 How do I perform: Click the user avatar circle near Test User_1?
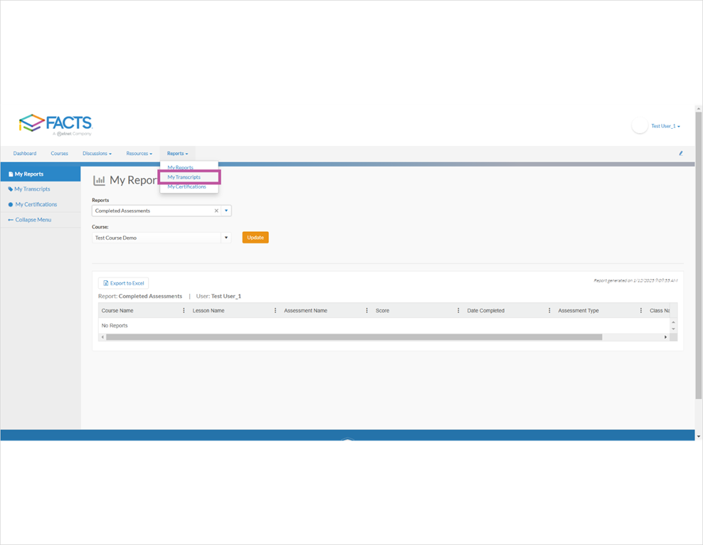(639, 125)
